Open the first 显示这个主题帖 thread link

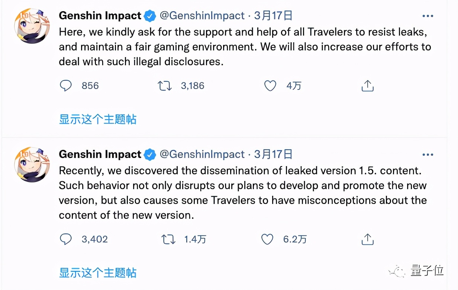tap(98, 119)
